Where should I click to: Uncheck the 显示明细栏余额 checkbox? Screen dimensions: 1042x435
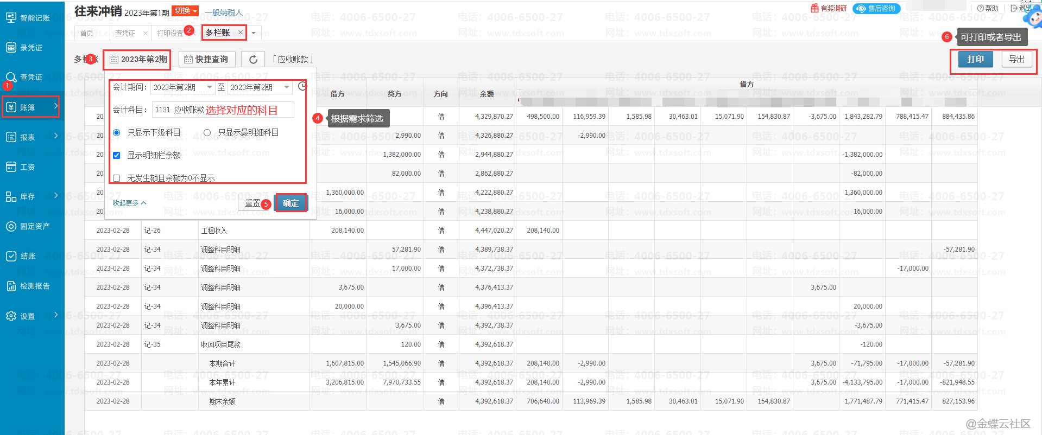116,155
